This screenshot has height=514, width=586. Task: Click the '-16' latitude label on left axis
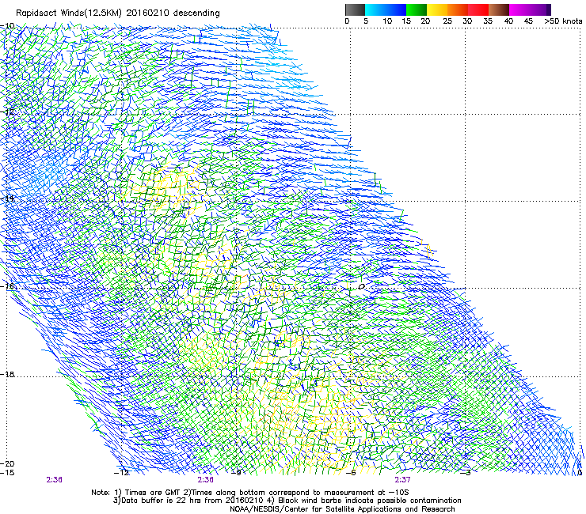pyautogui.click(x=8, y=286)
